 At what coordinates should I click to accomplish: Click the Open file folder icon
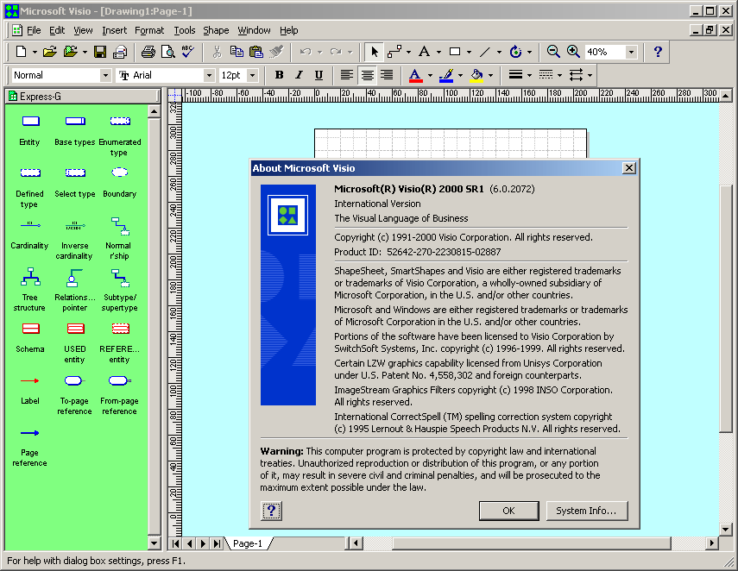(x=49, y=52)
